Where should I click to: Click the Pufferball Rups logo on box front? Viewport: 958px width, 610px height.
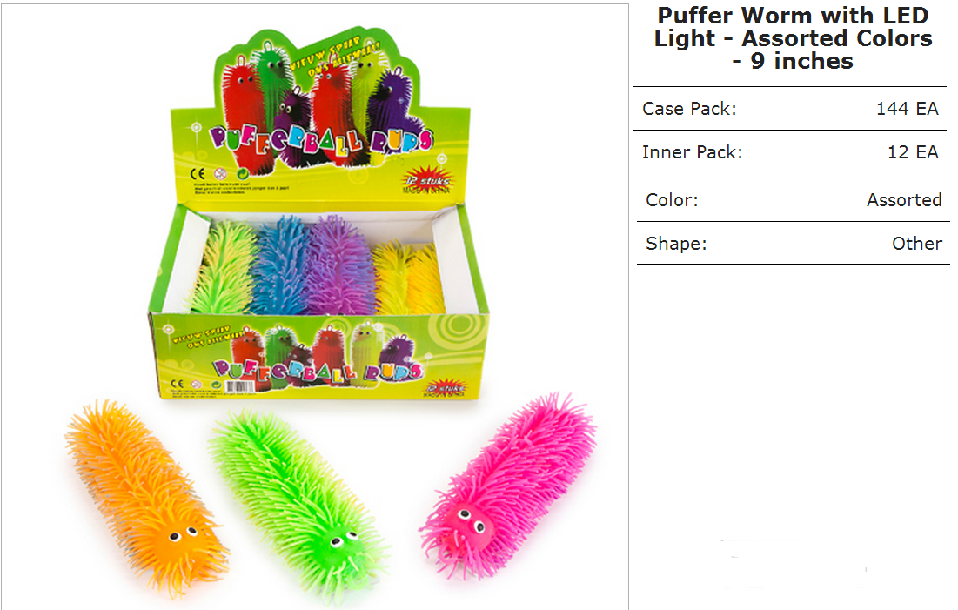coord(317,370)
